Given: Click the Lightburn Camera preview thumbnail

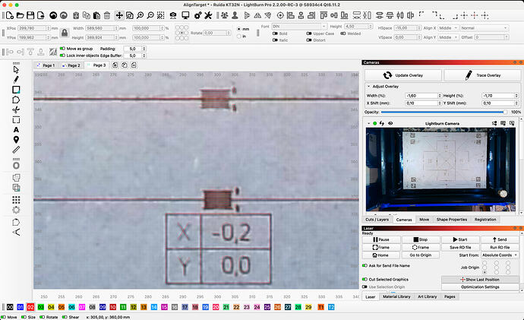Looking at the screenshot, I should (x=440, y=170).
